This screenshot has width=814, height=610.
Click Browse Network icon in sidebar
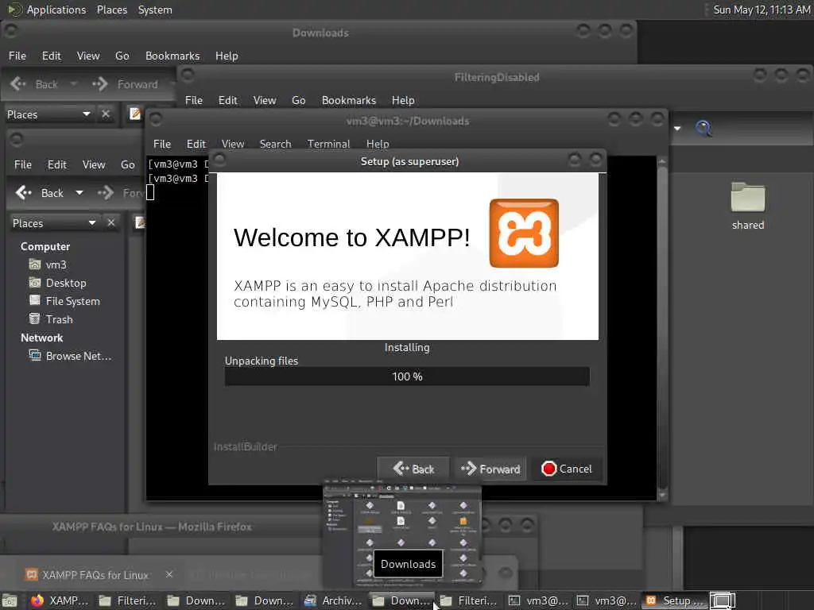35,356
